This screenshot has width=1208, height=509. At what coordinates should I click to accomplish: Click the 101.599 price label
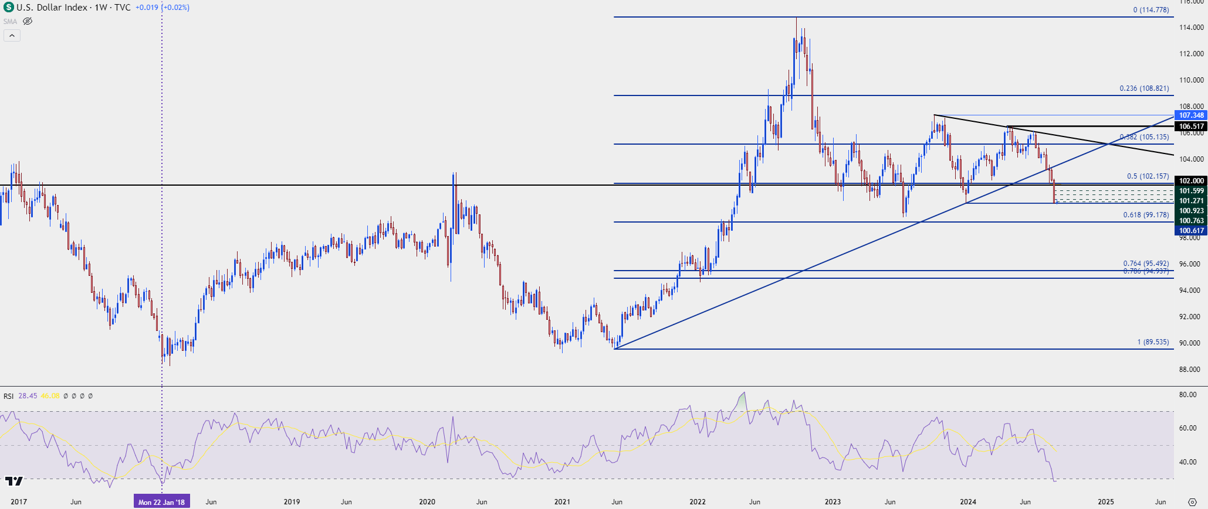pos(1191,191)
